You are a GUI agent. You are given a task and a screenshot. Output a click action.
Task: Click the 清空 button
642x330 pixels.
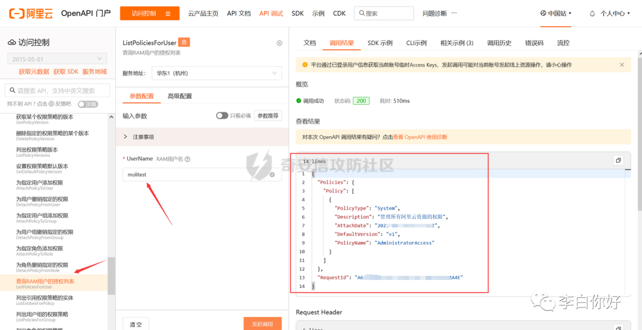tap(136, 324)
